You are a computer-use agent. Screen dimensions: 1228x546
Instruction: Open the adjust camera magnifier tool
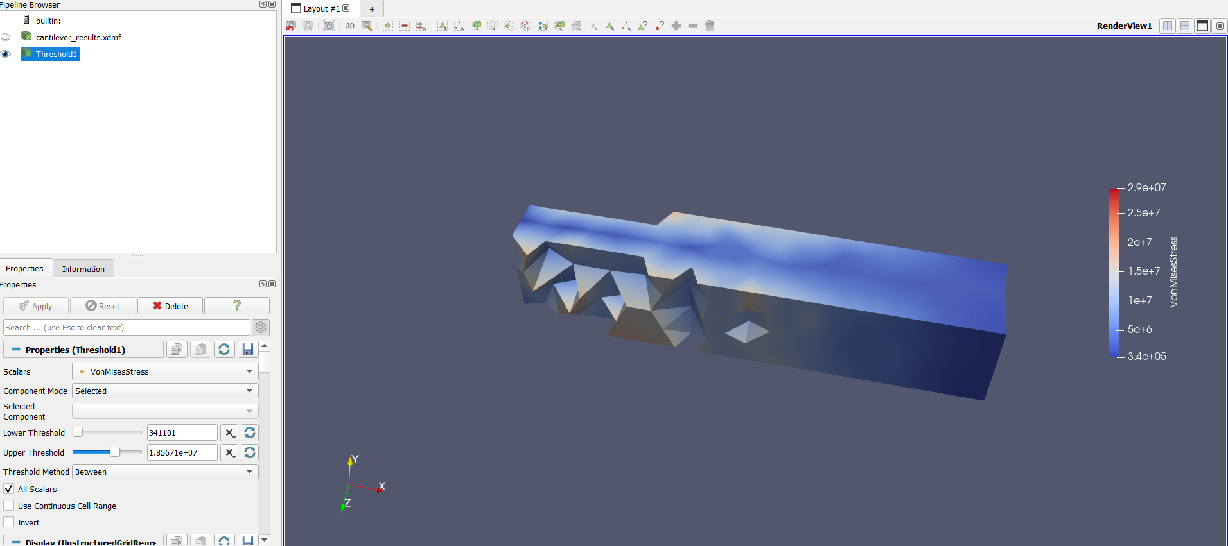[367, 26]
